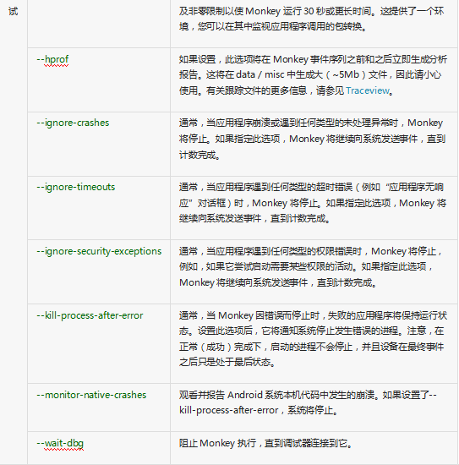Viewport: 459px width, 465px height.
Task: Select the --ignore-security-exceptions option label
Action: point(99,251)
